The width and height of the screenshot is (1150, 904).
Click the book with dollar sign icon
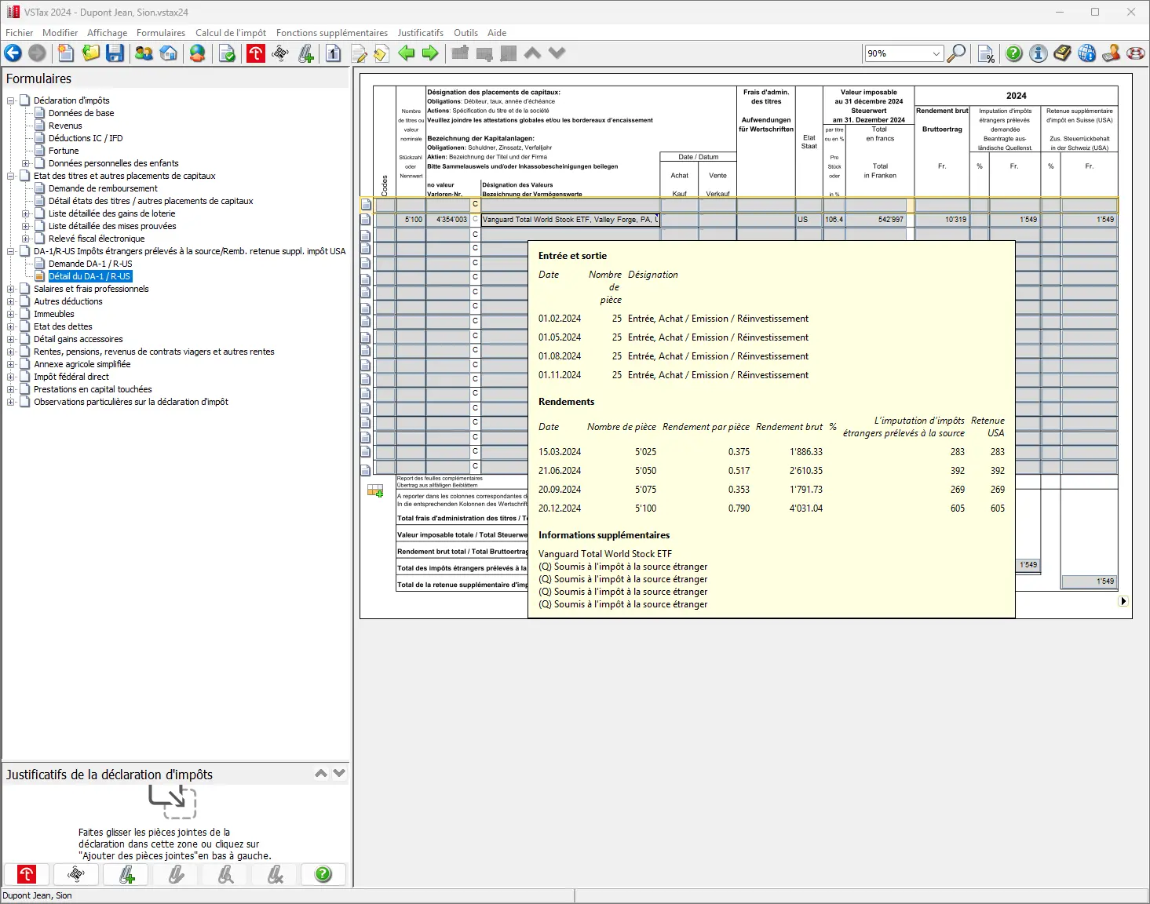point(1062,53)
